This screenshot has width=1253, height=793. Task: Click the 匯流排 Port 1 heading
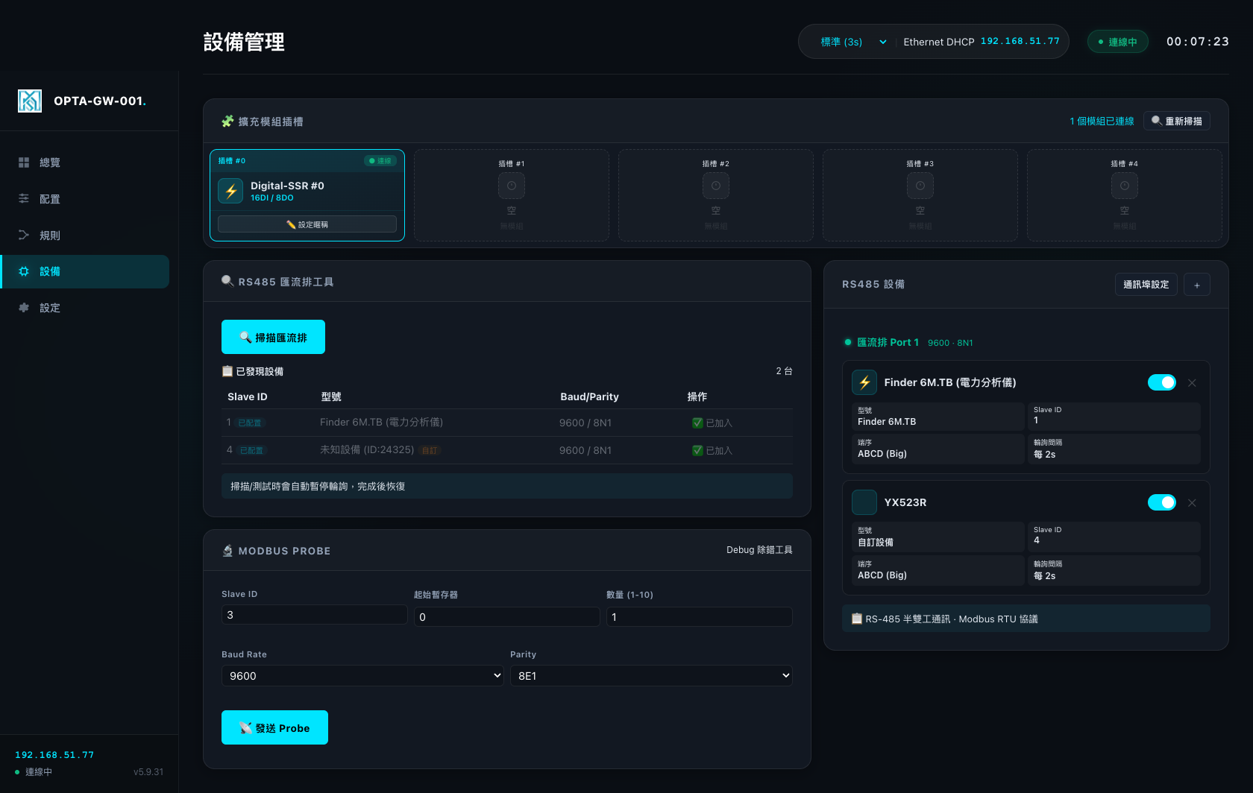(x=888, y=342)
